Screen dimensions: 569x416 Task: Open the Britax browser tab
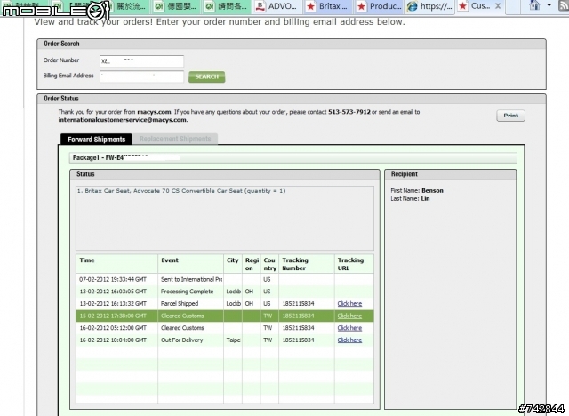328,6
